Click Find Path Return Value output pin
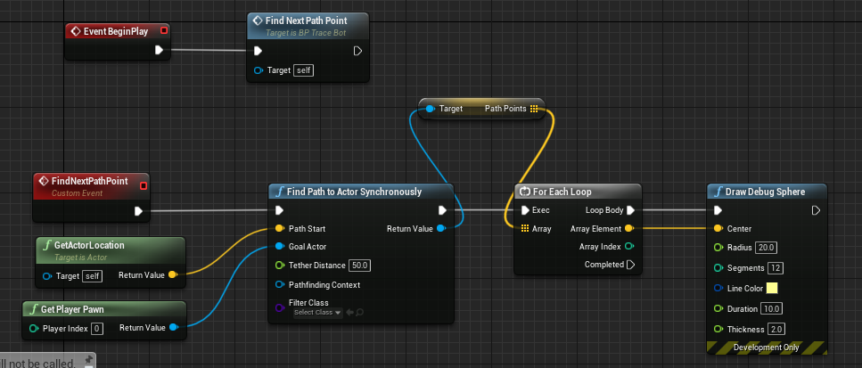 click(x=441, y=228)
